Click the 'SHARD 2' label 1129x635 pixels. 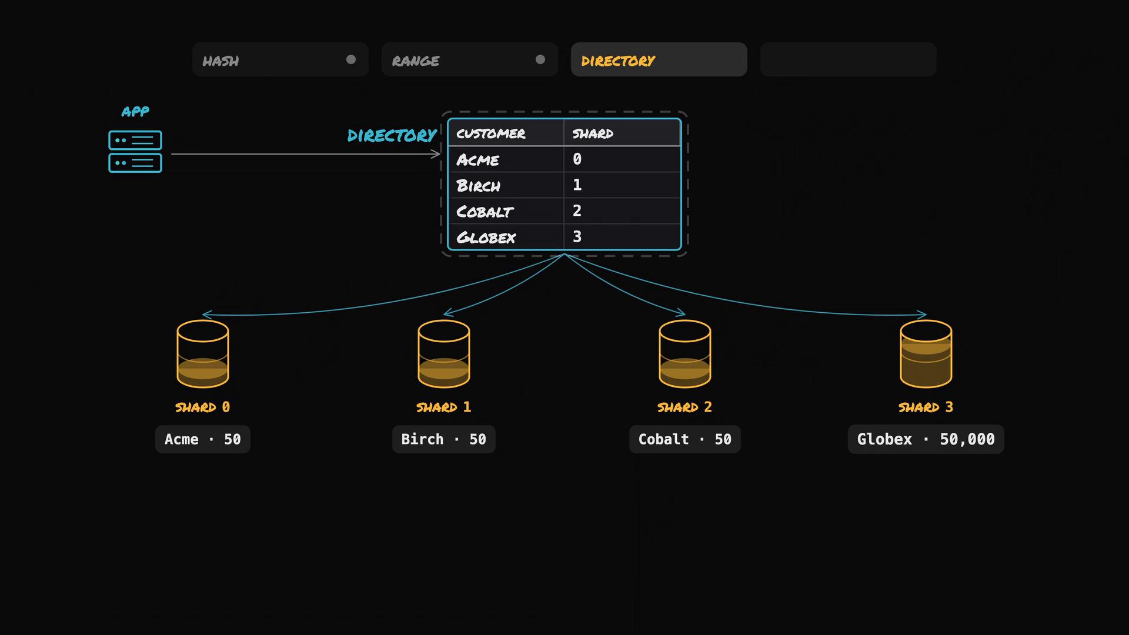coord(685,407)
